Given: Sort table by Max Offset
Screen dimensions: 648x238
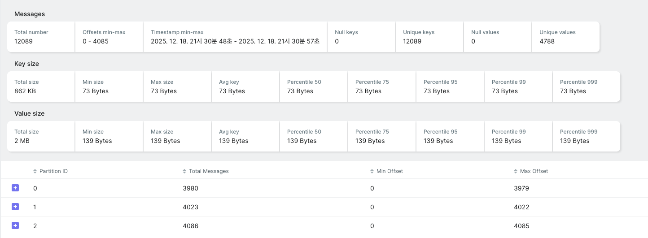Looking at the screenshot, I should [x=531, y=171].
